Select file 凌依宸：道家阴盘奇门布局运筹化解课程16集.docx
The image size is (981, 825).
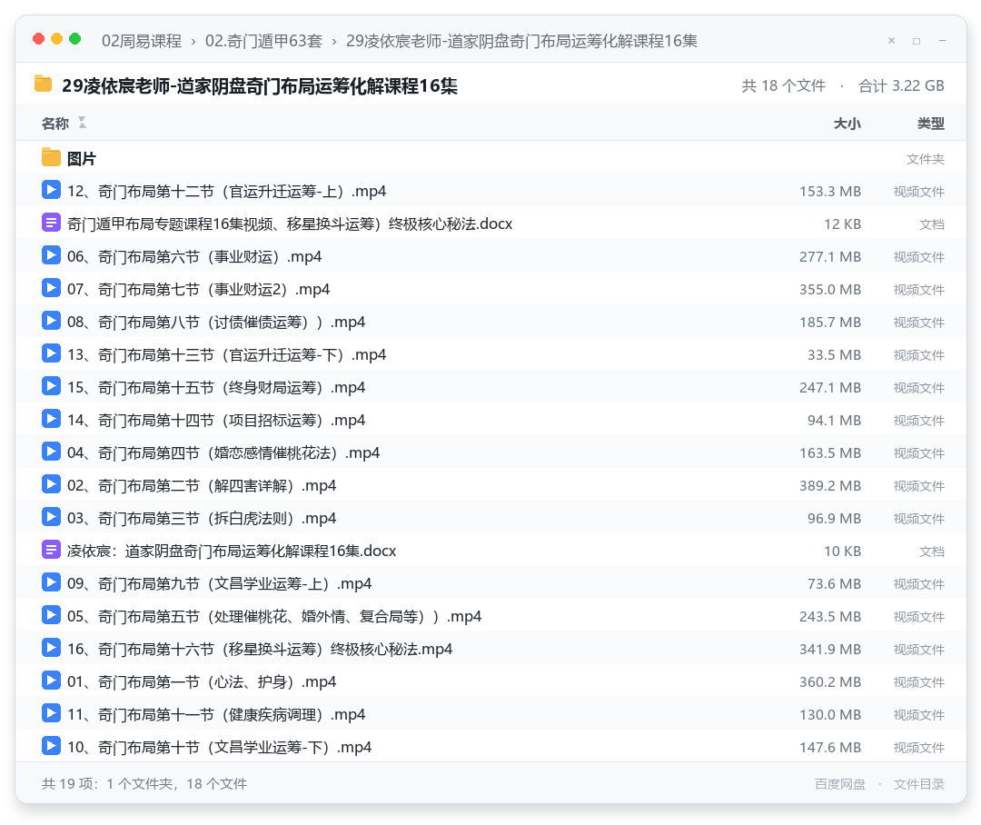coord(232,552)
